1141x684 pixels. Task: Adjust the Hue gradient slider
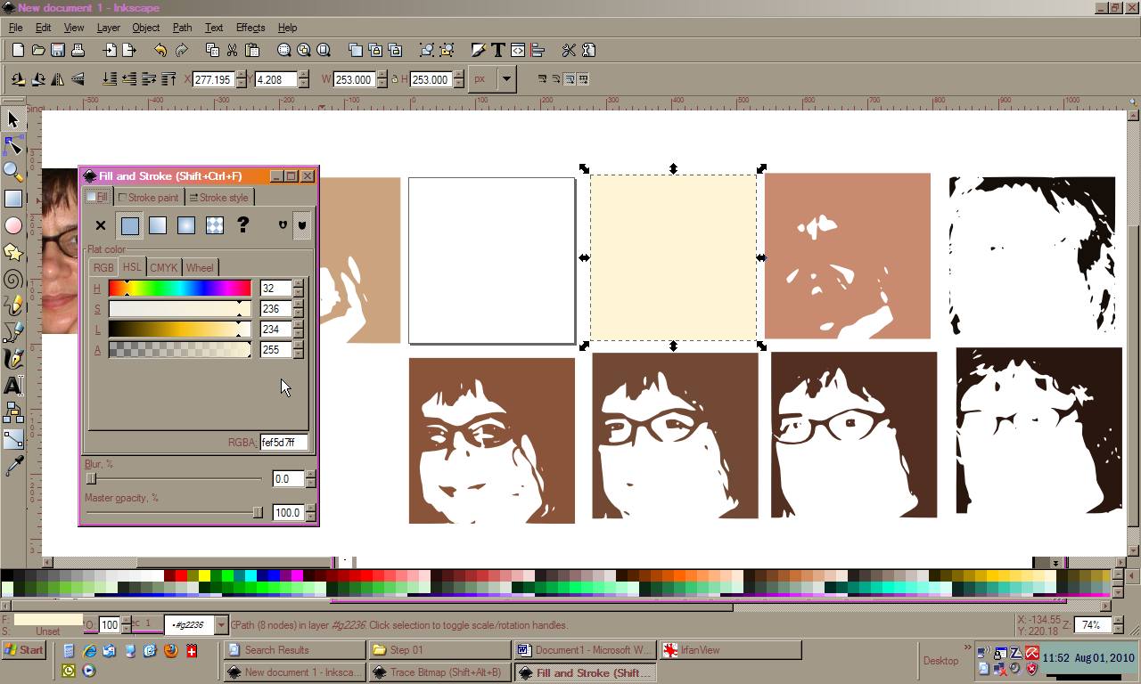(x=179, y=288)
